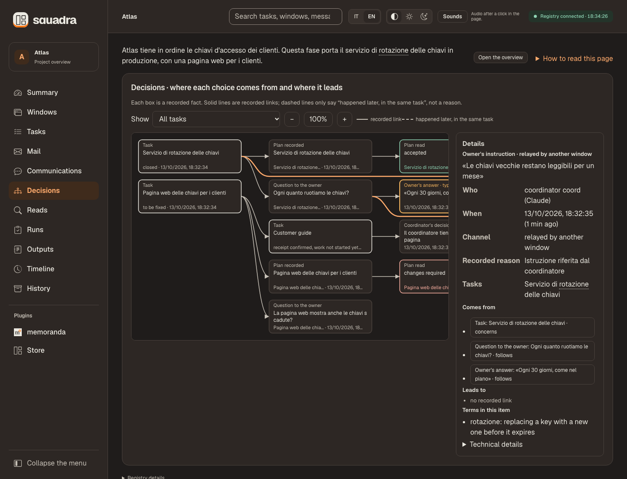627x479 pixels.
Task: Toggle the Sounds button
Action: [452, 17]
